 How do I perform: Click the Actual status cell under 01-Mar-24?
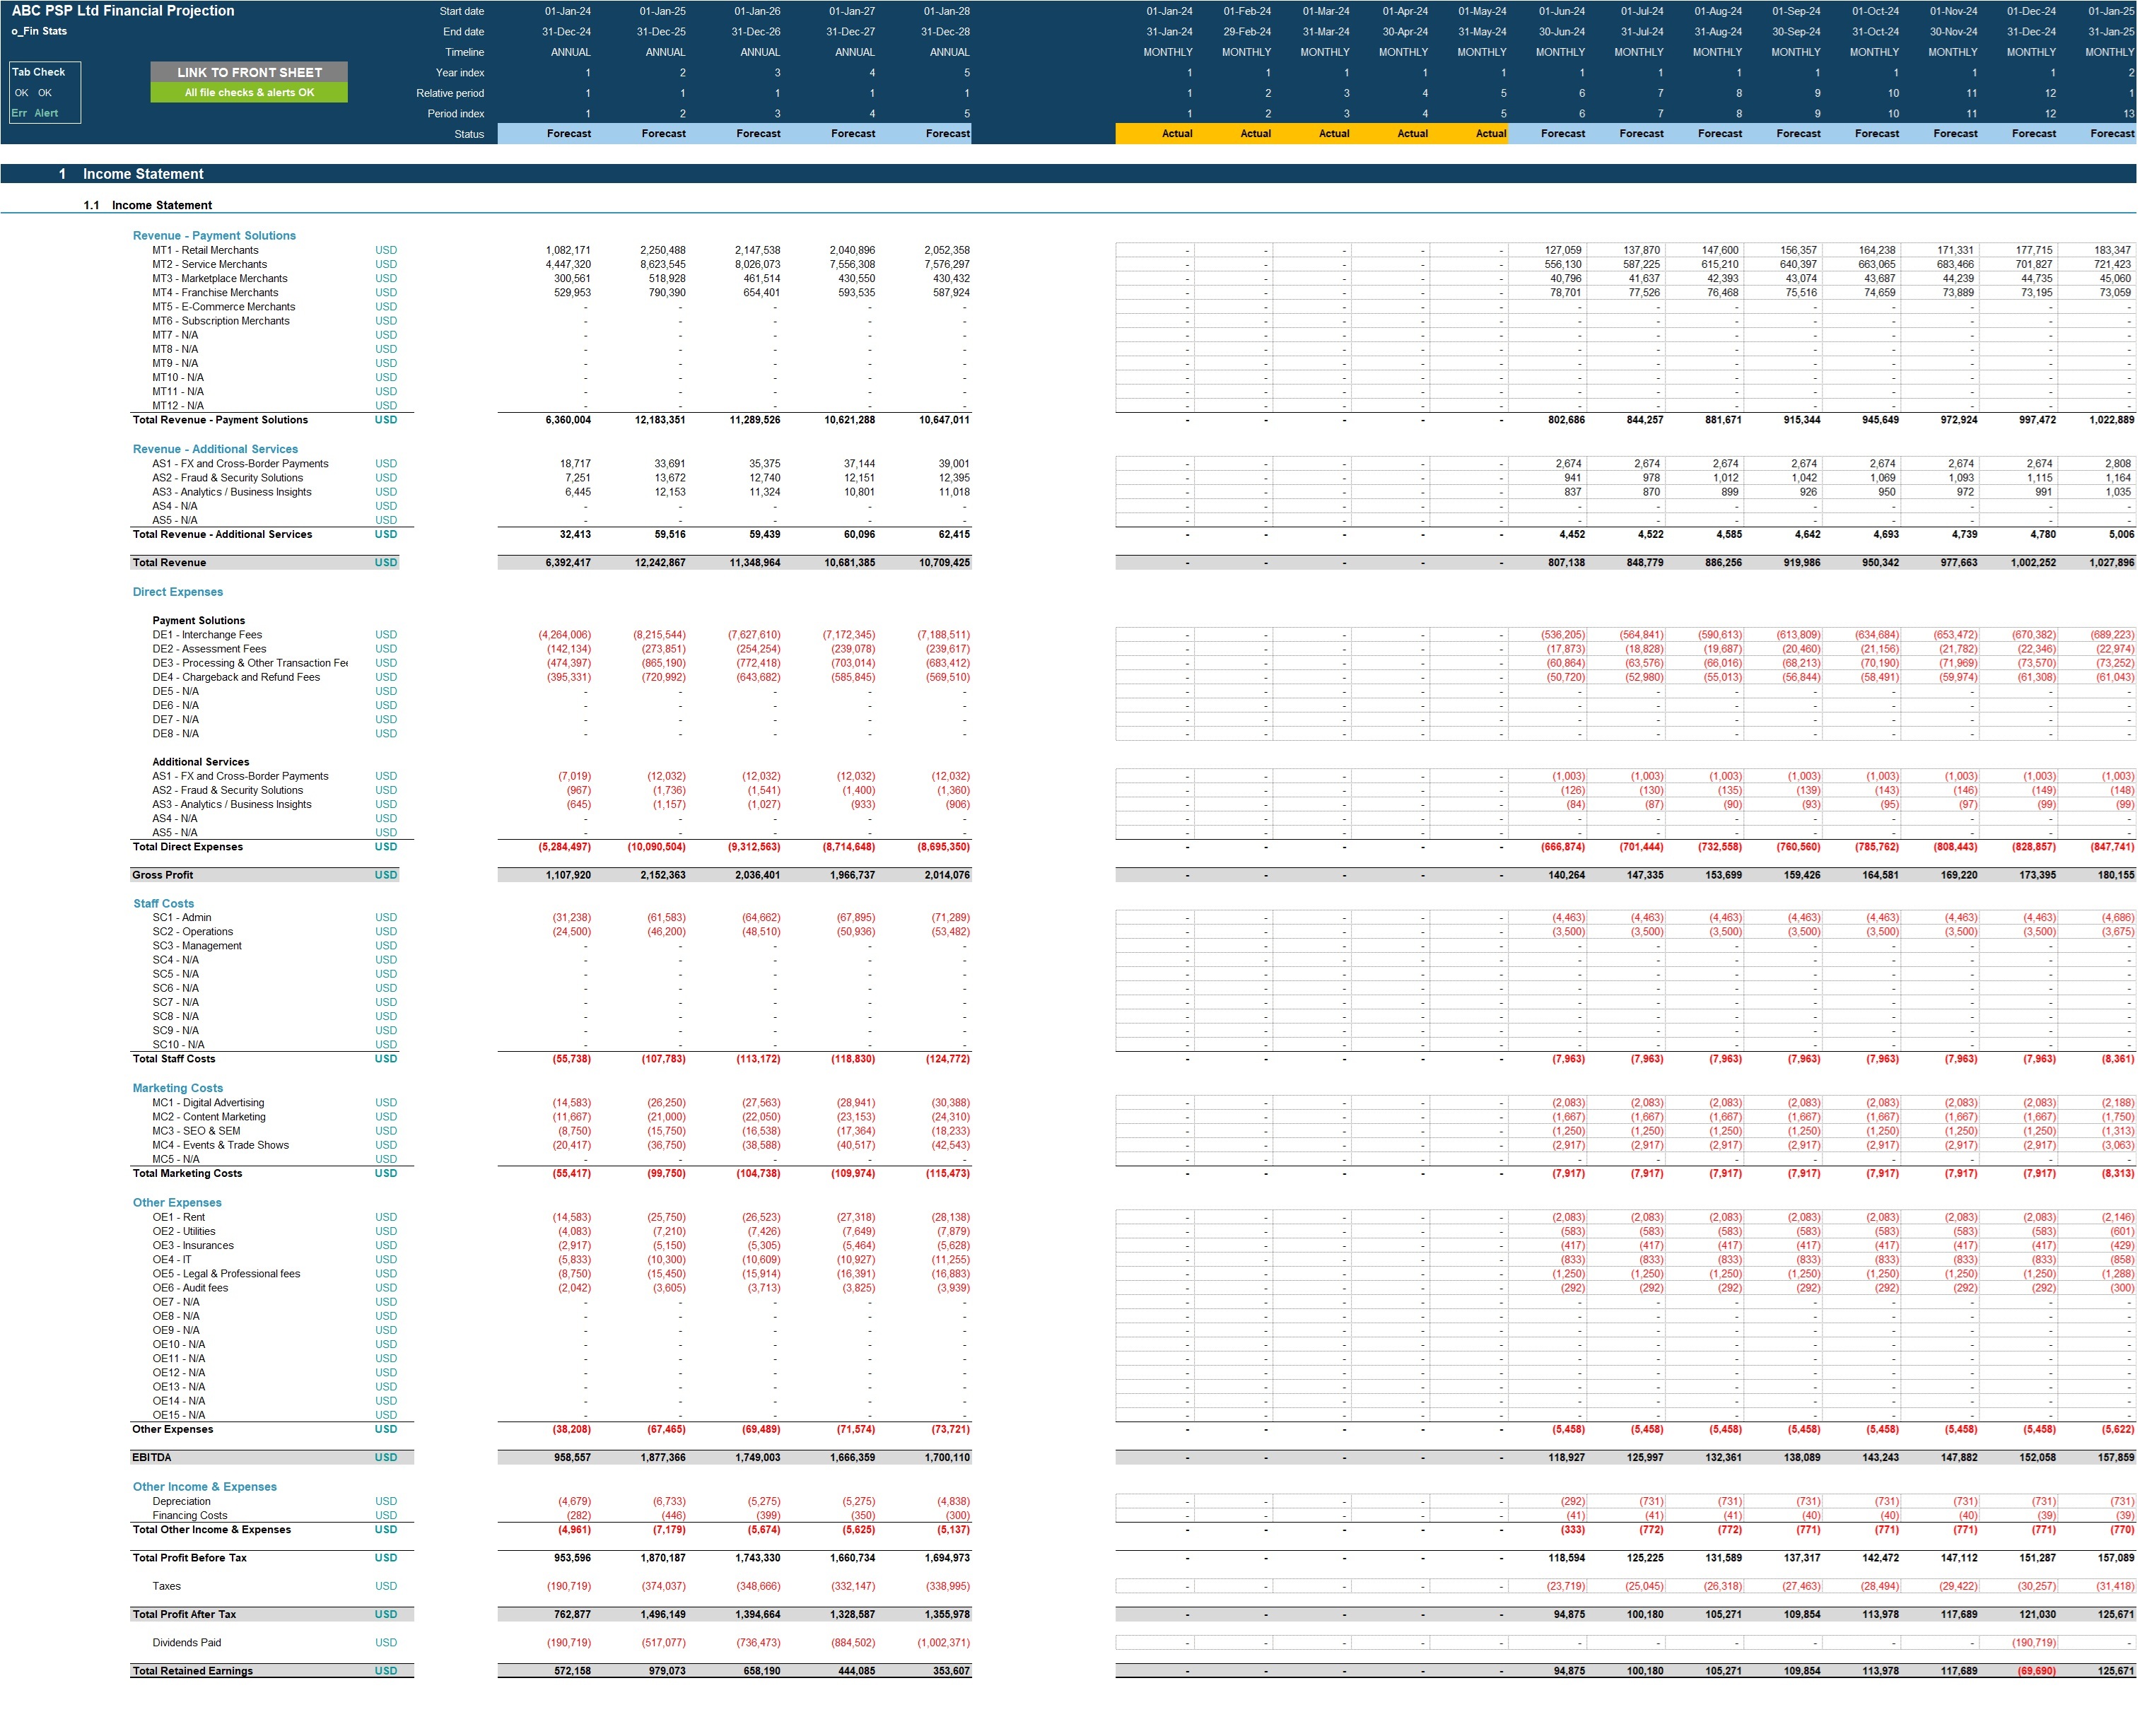point(1333,134)
